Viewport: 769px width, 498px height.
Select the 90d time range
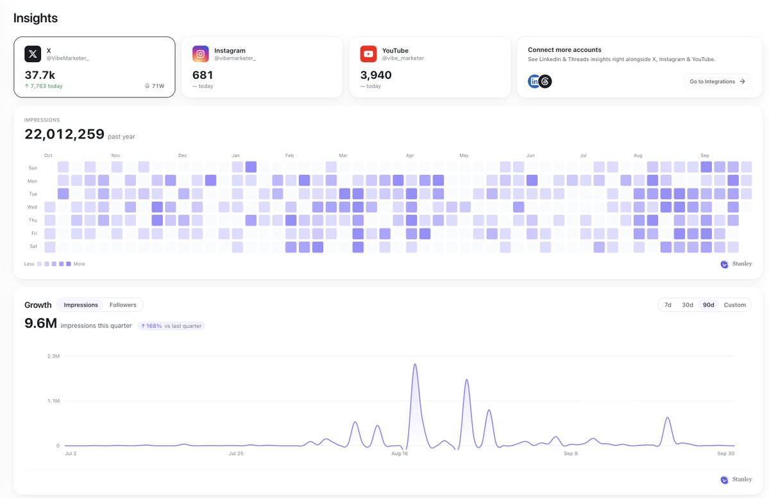click(x=709, y=305)
